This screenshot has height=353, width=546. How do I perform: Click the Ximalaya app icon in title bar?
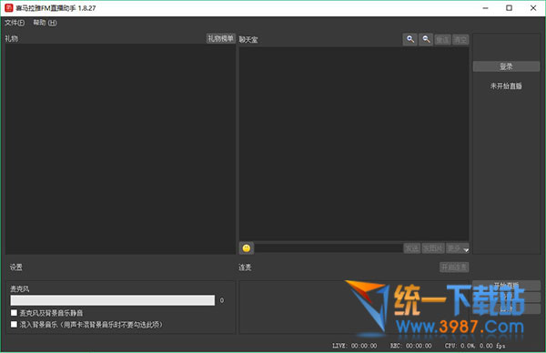pyautogui.click(x=9, y=7)
